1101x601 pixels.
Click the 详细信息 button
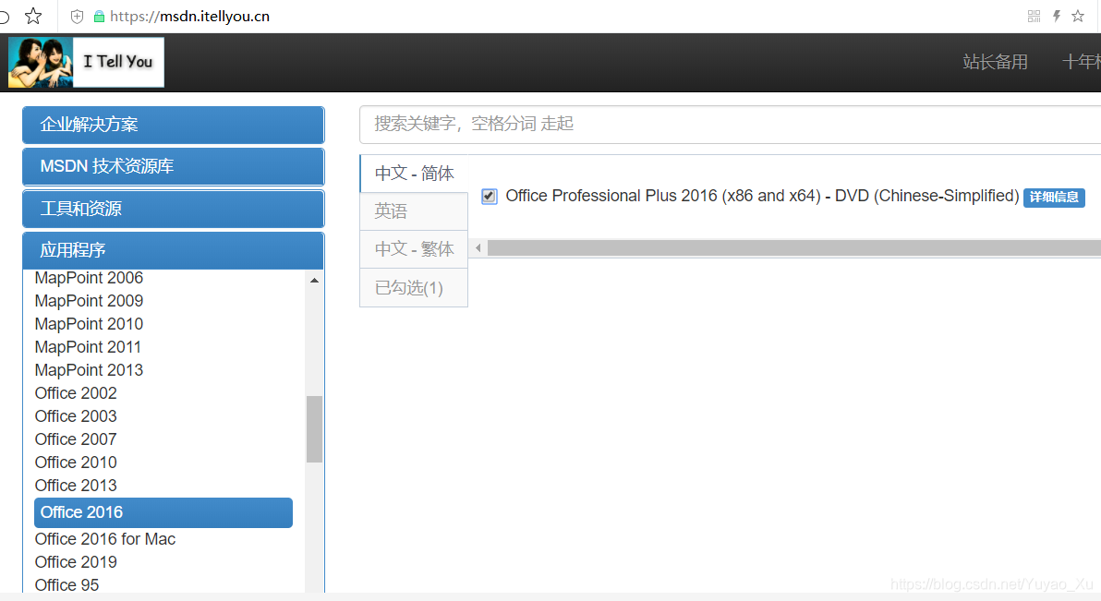1054,198
